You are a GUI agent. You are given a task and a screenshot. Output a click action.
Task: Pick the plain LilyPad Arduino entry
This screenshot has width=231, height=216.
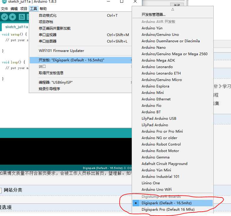point(173,125)
